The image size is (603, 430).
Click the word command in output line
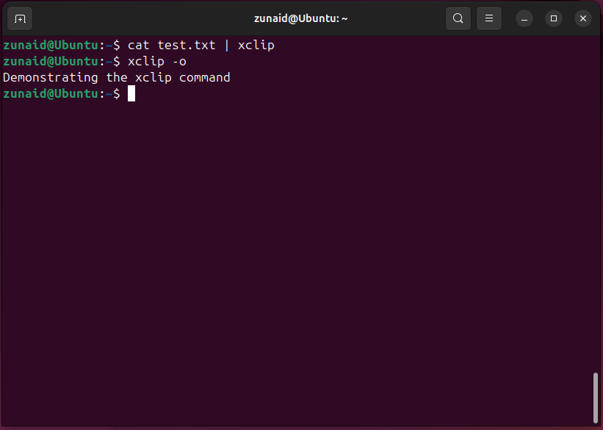click(x=205, y=78)
